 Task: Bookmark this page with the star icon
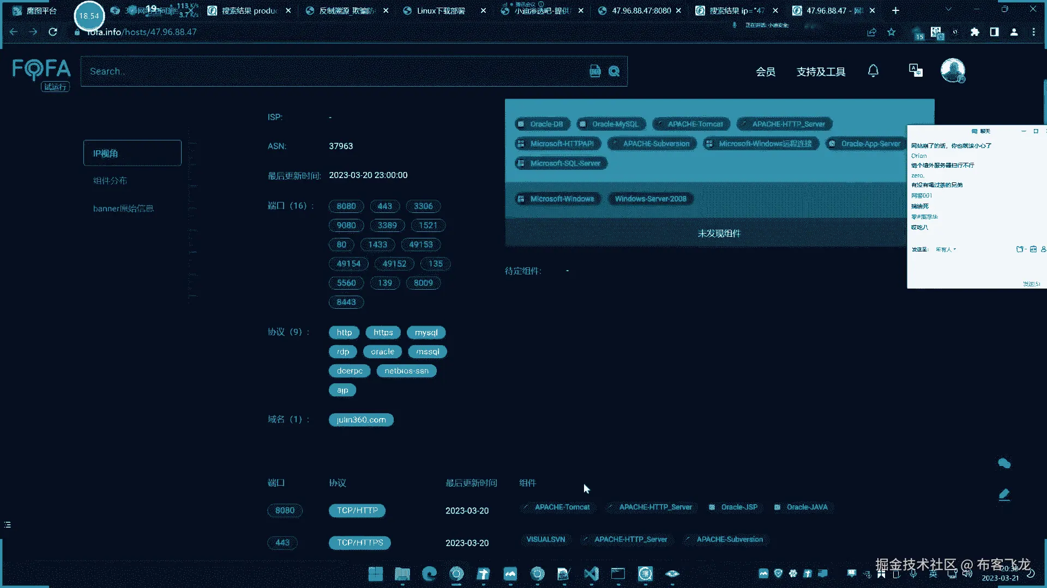tap(891, 32)
